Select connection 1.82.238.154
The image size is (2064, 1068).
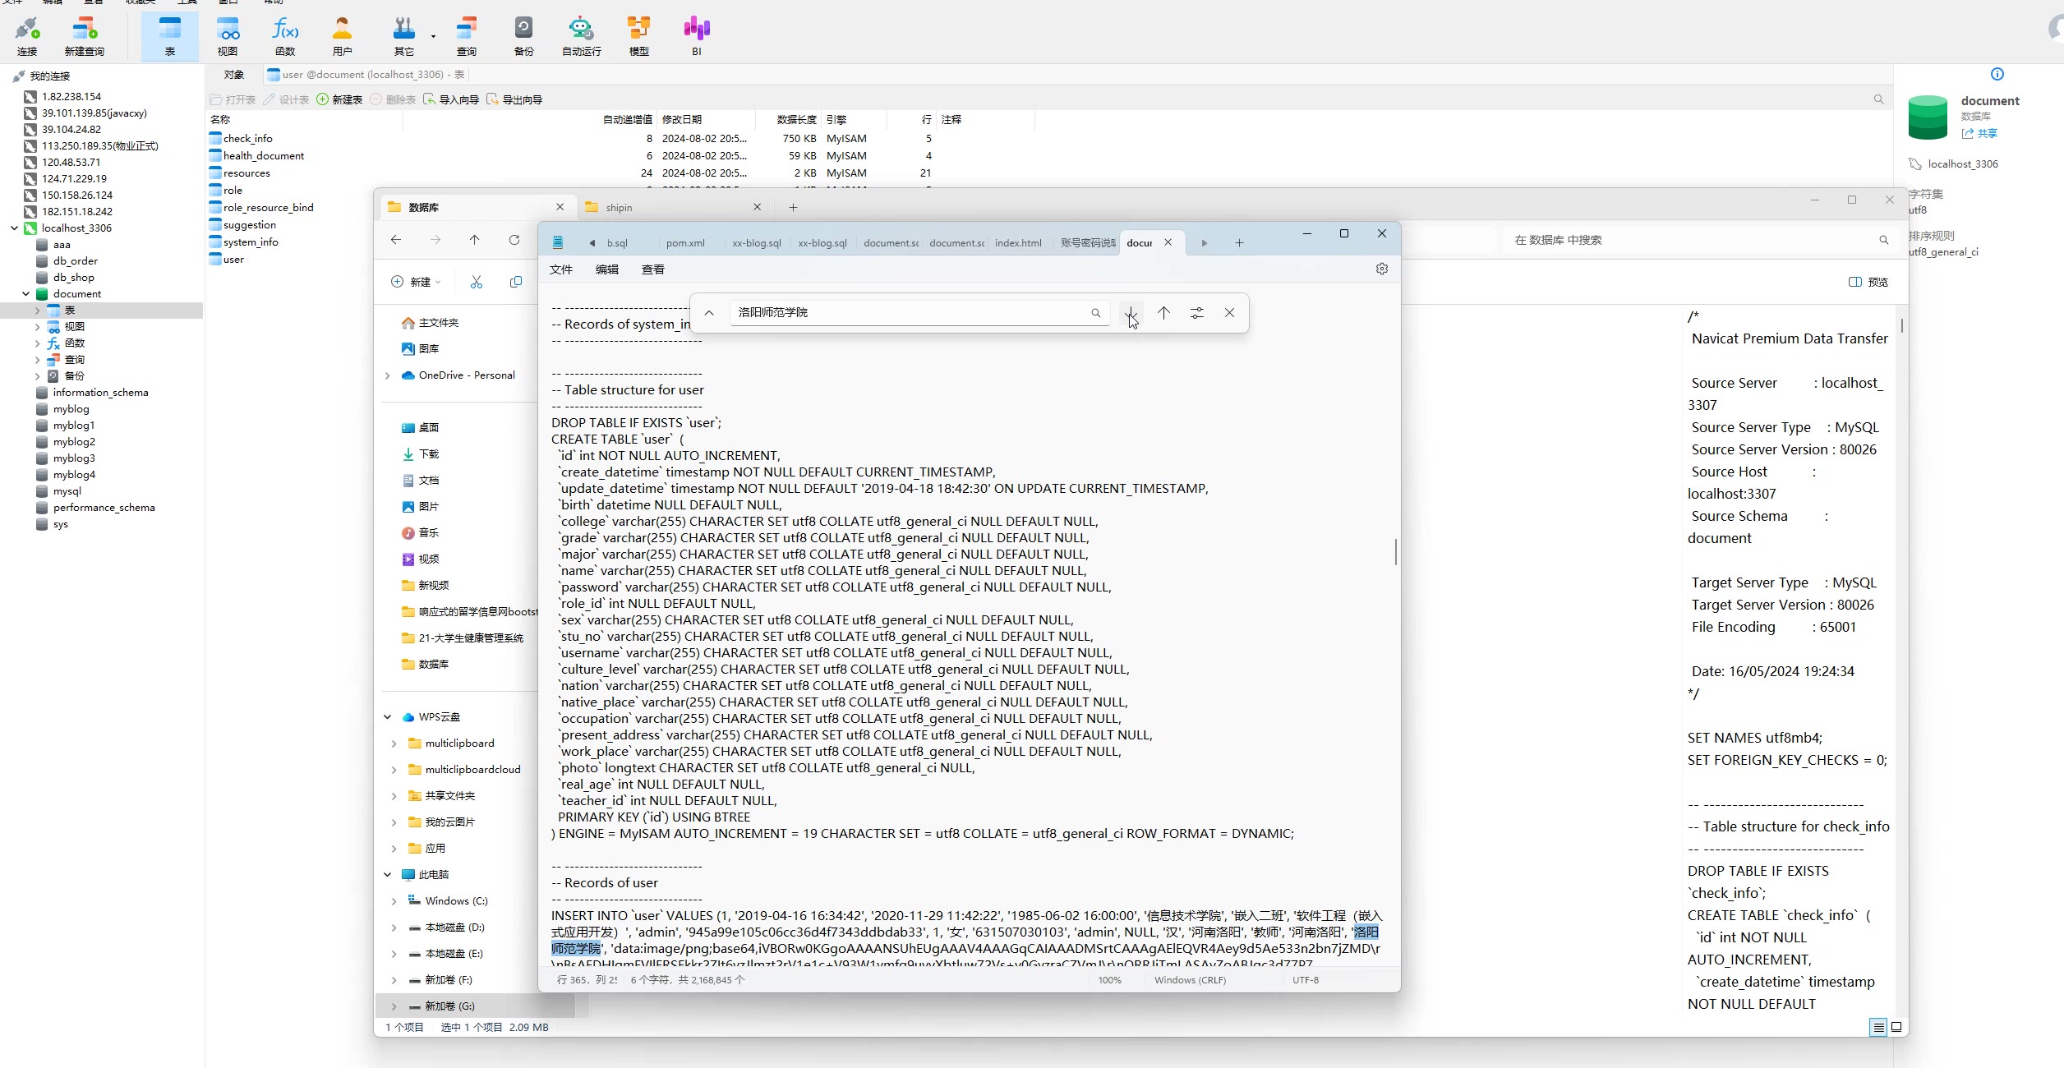point(71,97)
